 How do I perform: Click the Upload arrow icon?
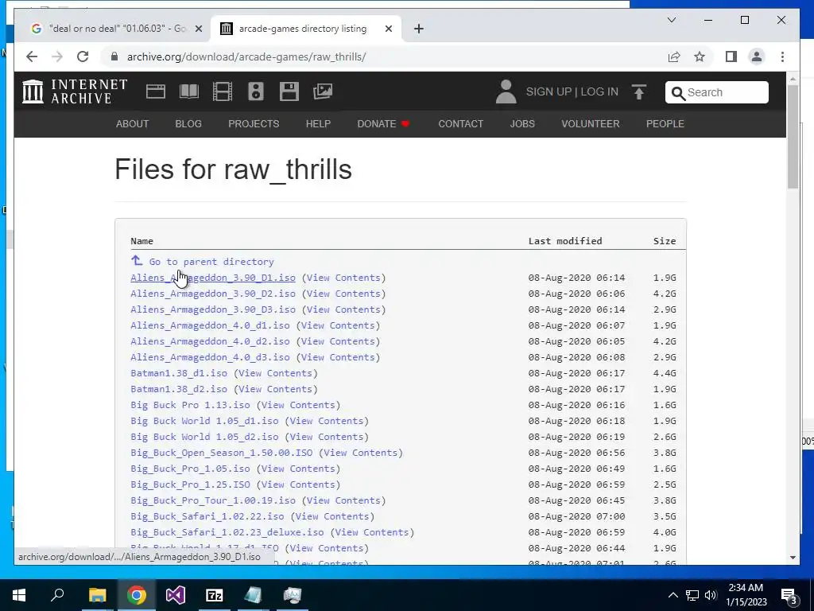[x=639, y=92]
